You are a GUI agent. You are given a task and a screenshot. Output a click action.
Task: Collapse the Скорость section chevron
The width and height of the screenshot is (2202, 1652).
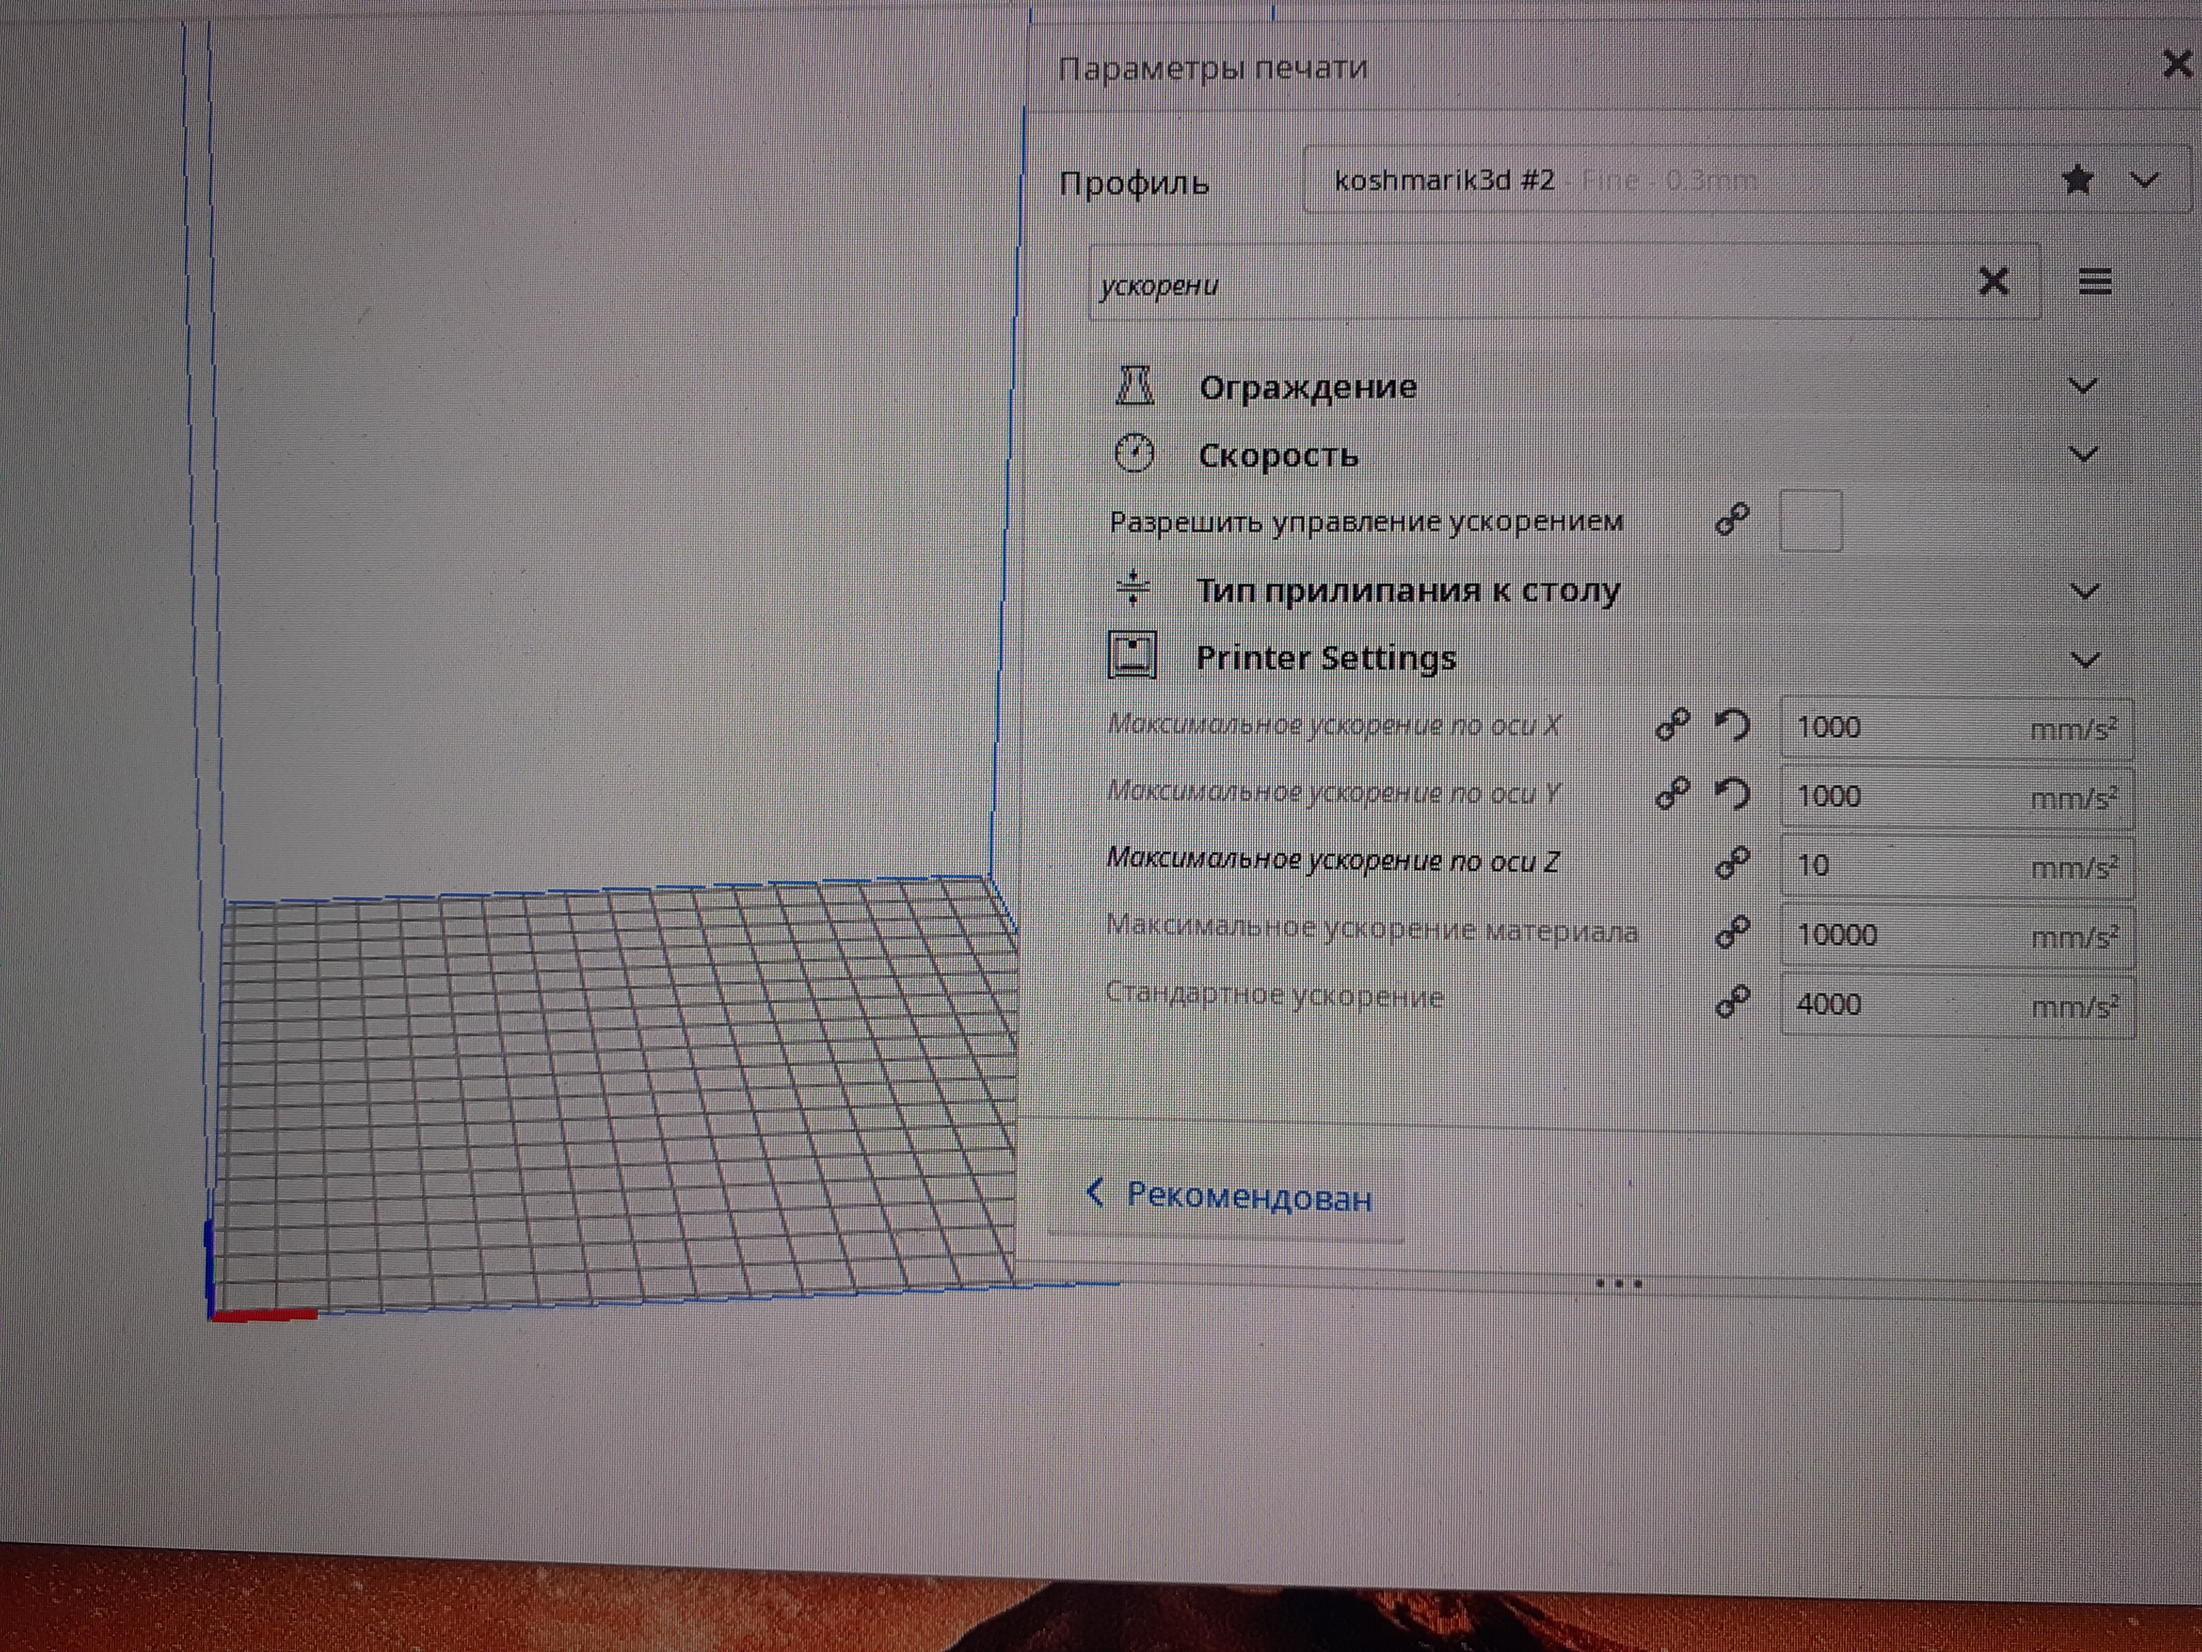pyautogui.click(x=2083, y=455)
